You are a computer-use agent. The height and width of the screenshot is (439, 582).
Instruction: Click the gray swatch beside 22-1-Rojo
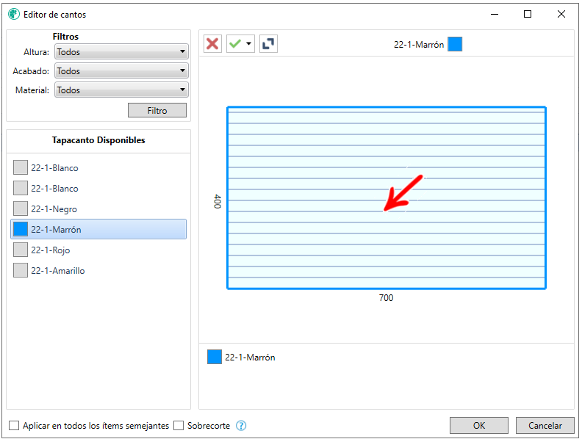[21, 250]
